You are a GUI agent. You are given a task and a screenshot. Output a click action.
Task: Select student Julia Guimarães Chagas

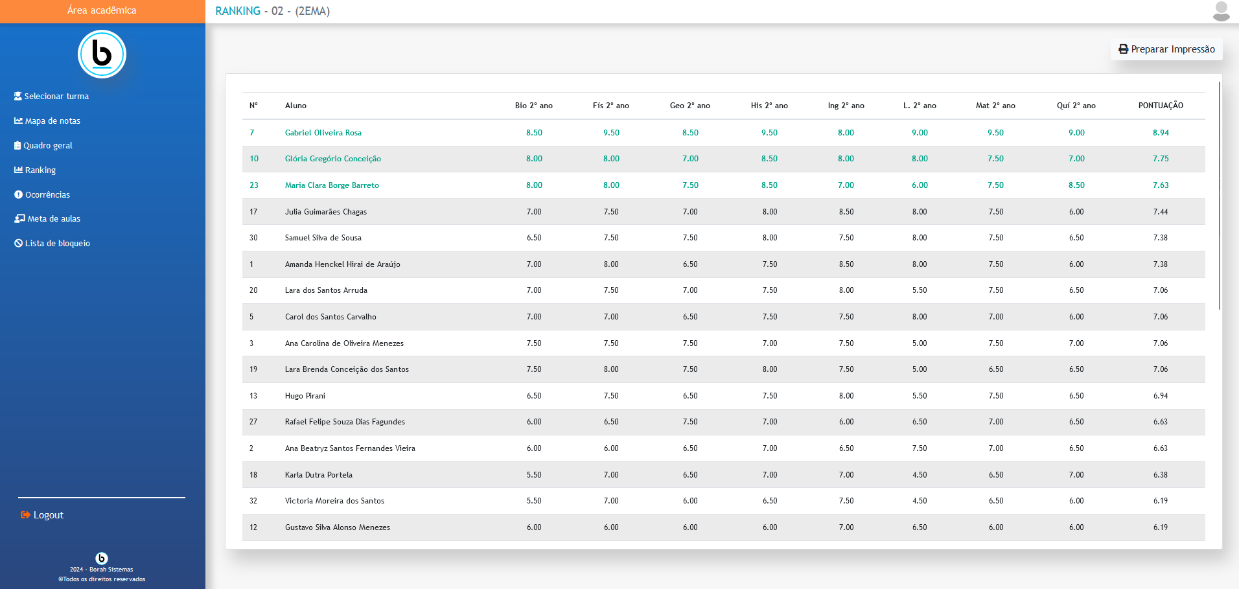(326, 212)
